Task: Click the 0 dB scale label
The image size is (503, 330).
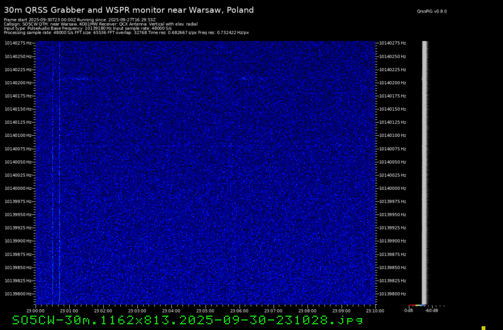Action: [409, 311]
